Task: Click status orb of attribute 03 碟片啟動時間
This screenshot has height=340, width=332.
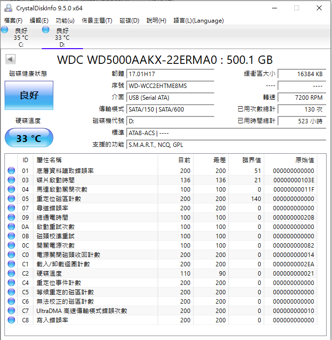Action: click(11, 180)
